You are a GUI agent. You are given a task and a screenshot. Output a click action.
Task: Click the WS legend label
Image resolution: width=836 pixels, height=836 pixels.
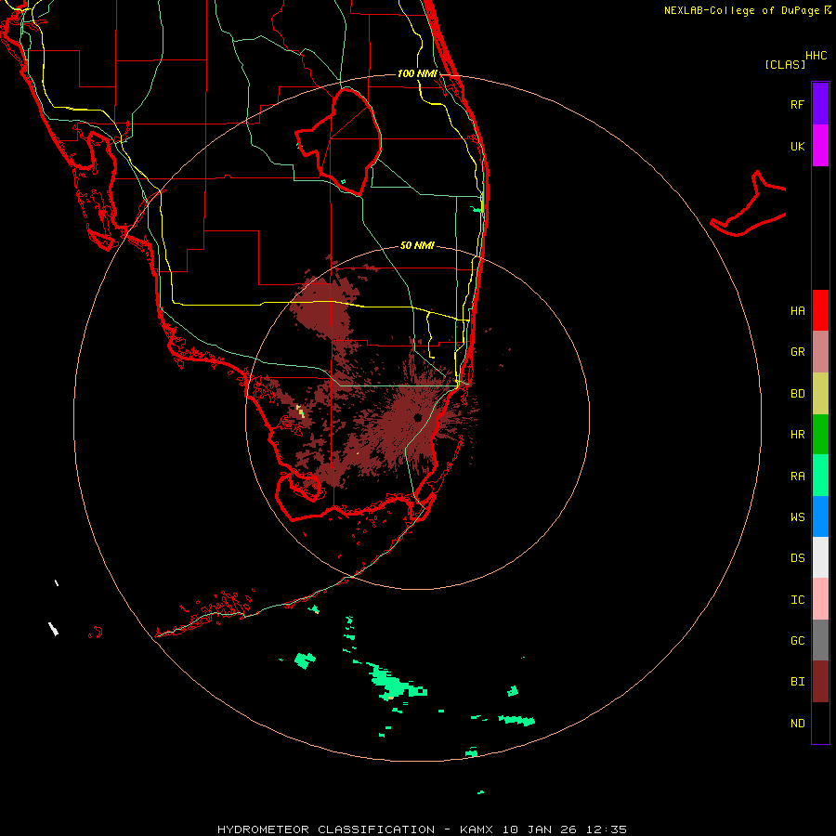click(798, 516)
